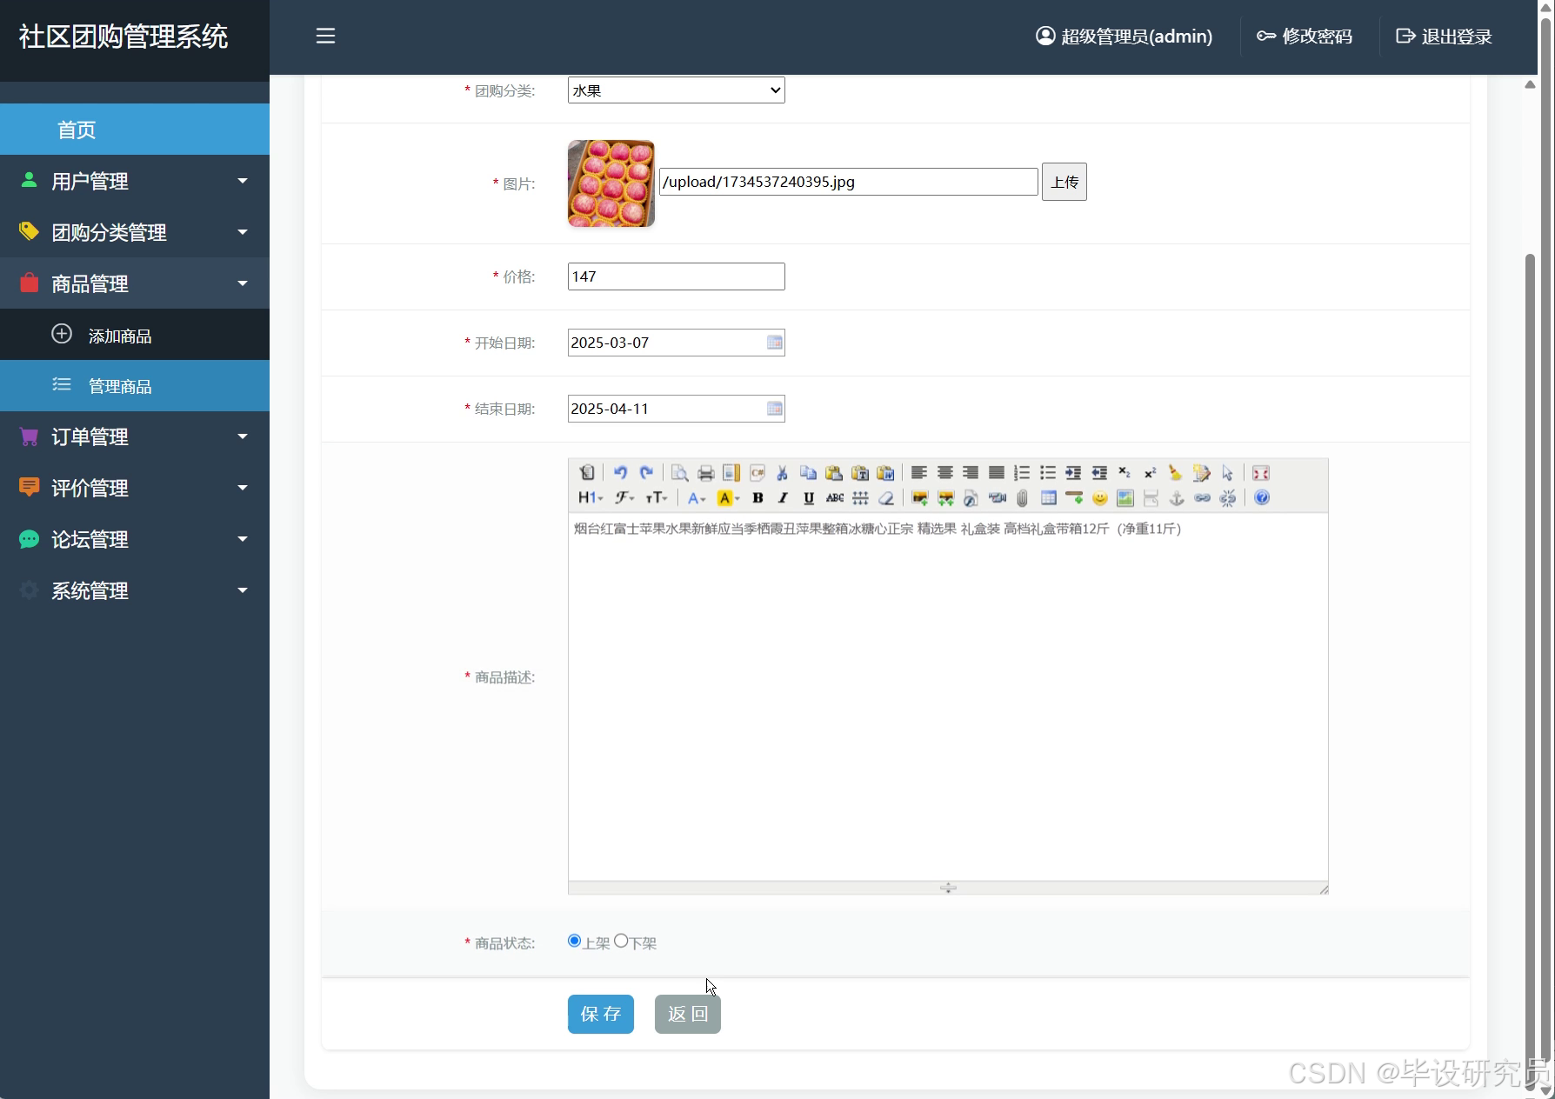
Task: Click the copy icon in editor toolbar
Action: (x=808, y=473)
